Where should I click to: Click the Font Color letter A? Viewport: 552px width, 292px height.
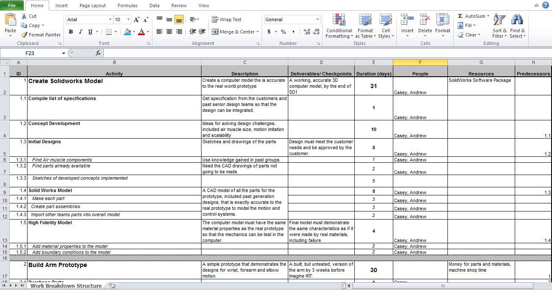(x=141, y=32)
